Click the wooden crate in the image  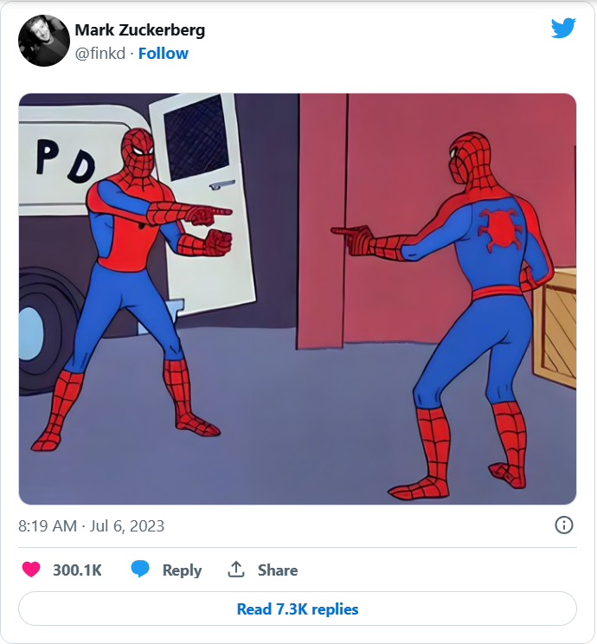[556, 329]
